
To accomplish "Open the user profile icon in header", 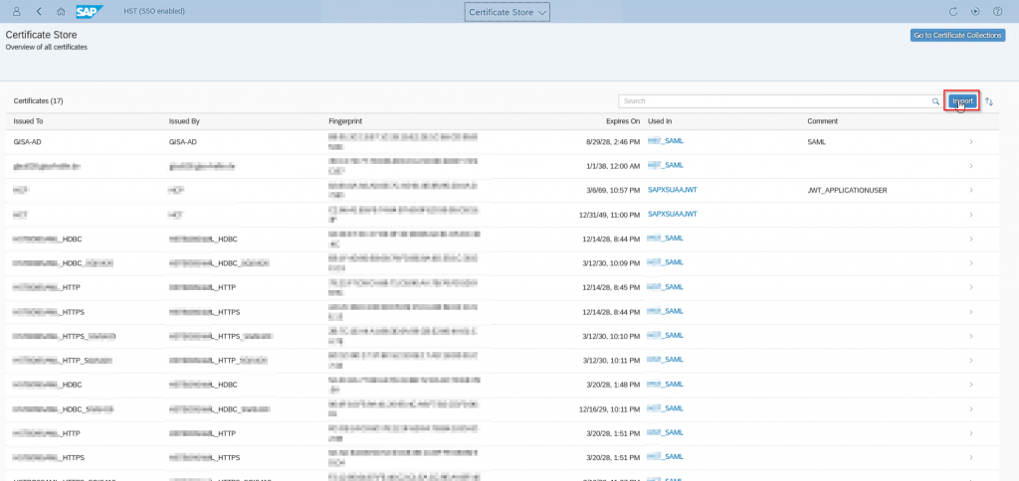I will point(17,12).
